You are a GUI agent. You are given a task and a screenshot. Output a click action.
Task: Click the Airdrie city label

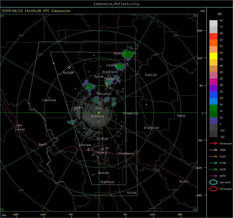[x=102, y=138]
